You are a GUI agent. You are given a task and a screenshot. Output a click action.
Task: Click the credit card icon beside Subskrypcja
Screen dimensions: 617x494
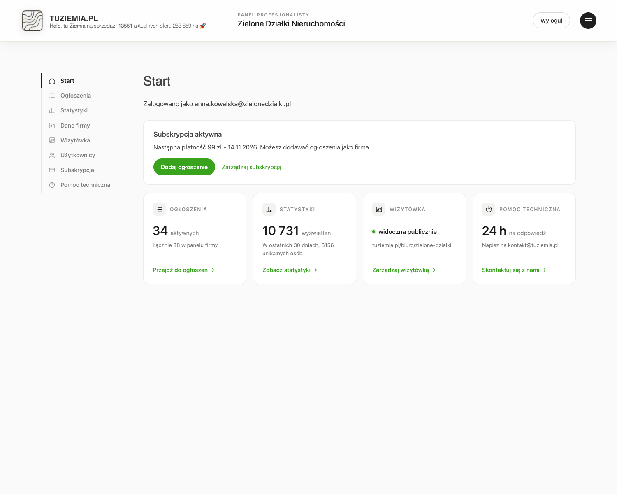52,170
